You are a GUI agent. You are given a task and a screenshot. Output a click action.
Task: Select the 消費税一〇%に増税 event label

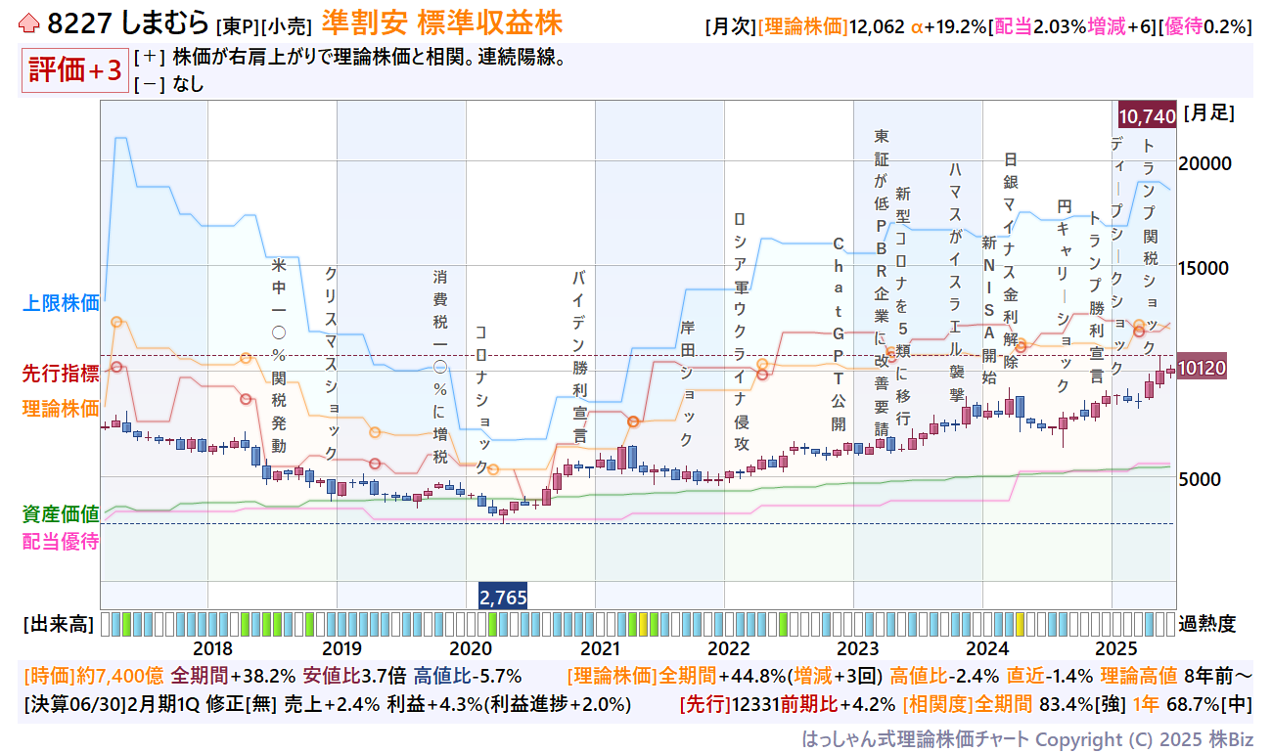pos(440,367)
